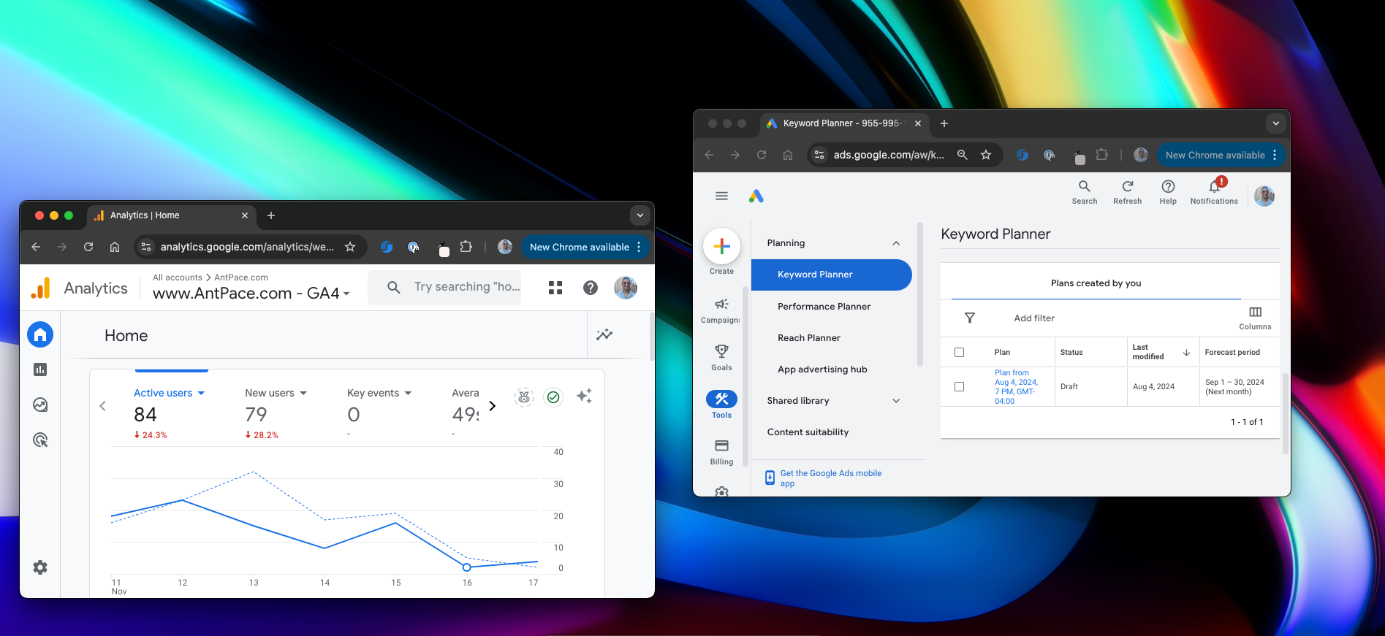Bookmark the Analytics page with star icon
Viewport: 1385px width, 636px height.
click(x=350, y=247)
